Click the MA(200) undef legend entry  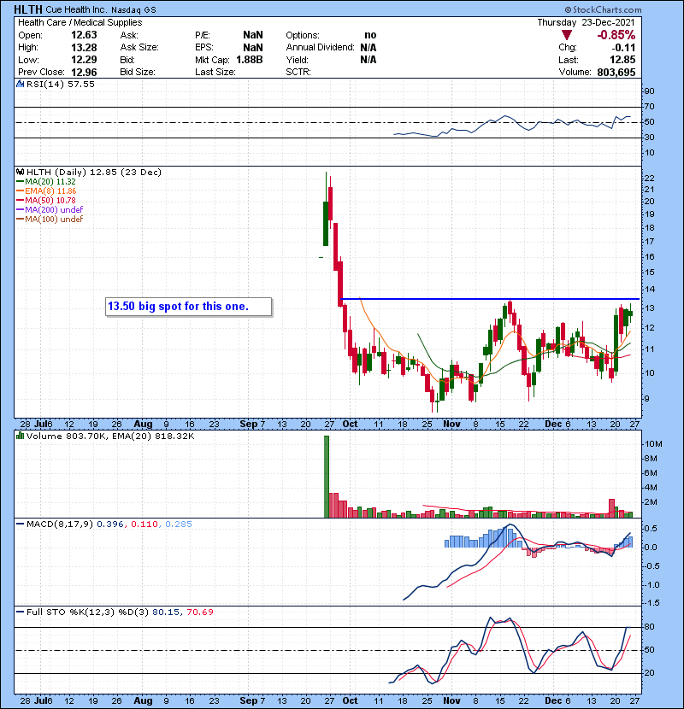(x=50, y=210)
